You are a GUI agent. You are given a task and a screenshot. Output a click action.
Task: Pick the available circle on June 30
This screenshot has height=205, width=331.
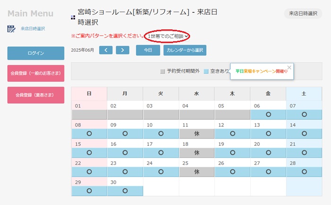point(125,191)
